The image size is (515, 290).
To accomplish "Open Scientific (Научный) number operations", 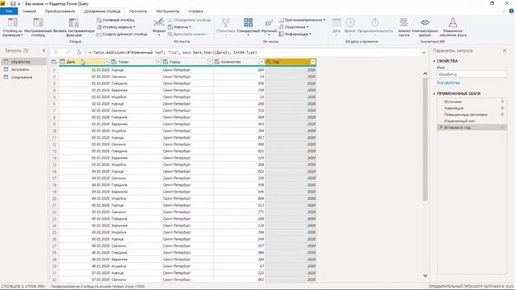I will pos(269,27).
